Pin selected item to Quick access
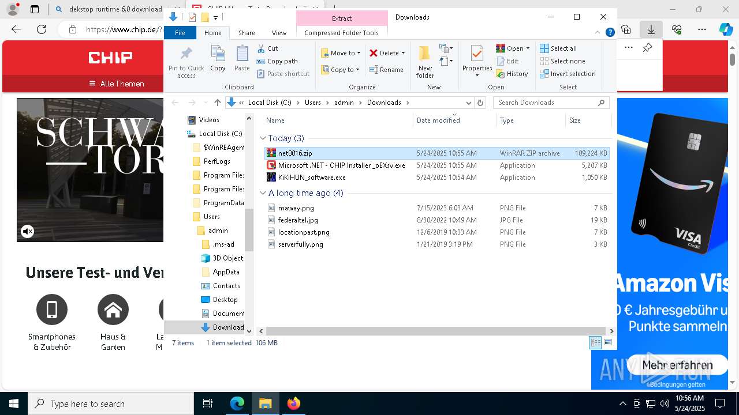 click(186, 62)
